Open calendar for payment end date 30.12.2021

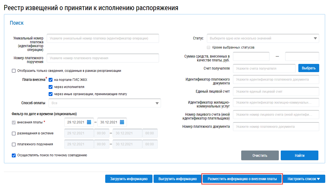coord(122,122)
